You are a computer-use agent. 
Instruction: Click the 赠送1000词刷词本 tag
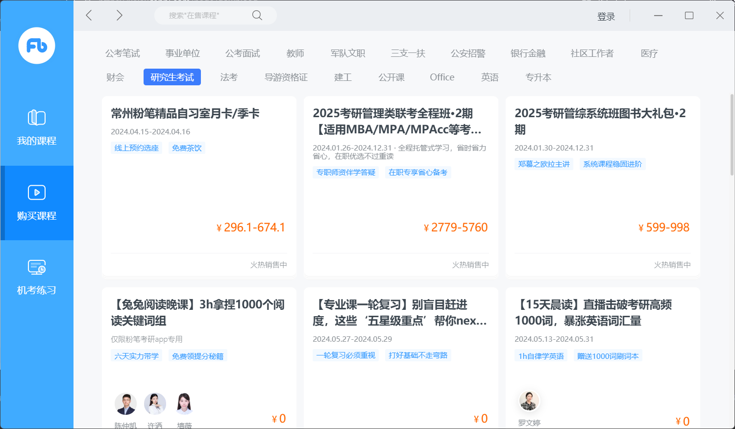point(608,356)
